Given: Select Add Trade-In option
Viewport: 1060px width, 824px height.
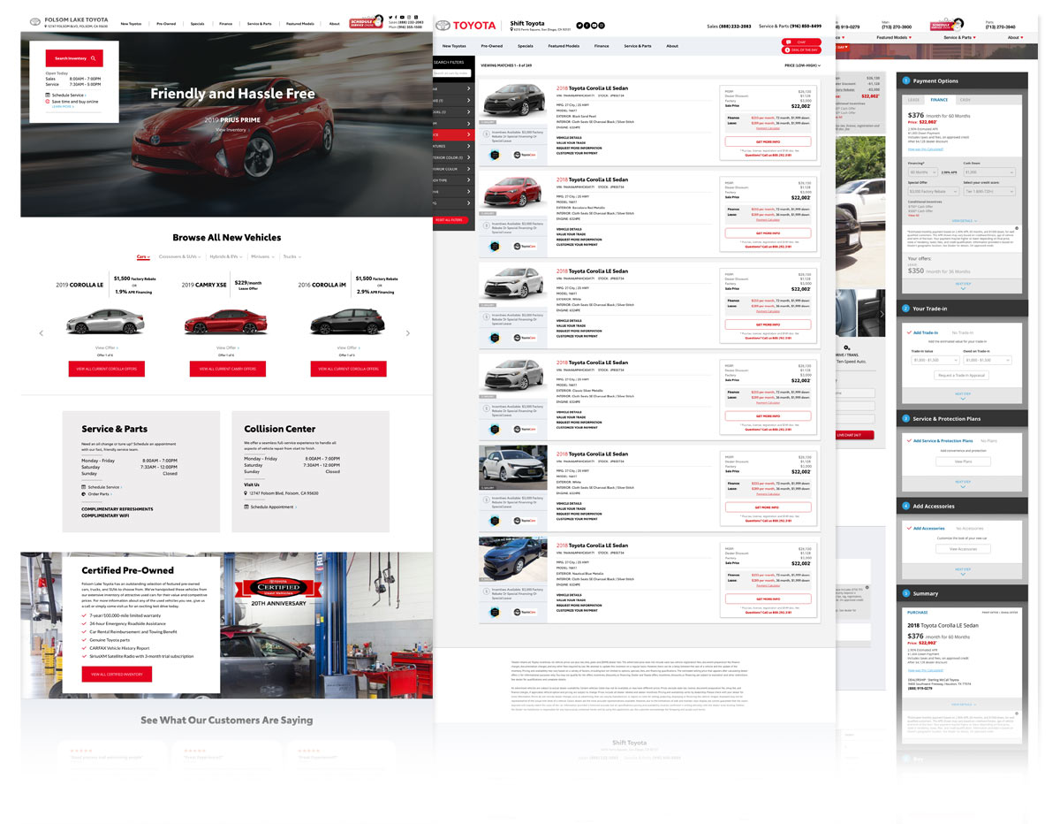Looking at the screenshot, I should (923, 332).
